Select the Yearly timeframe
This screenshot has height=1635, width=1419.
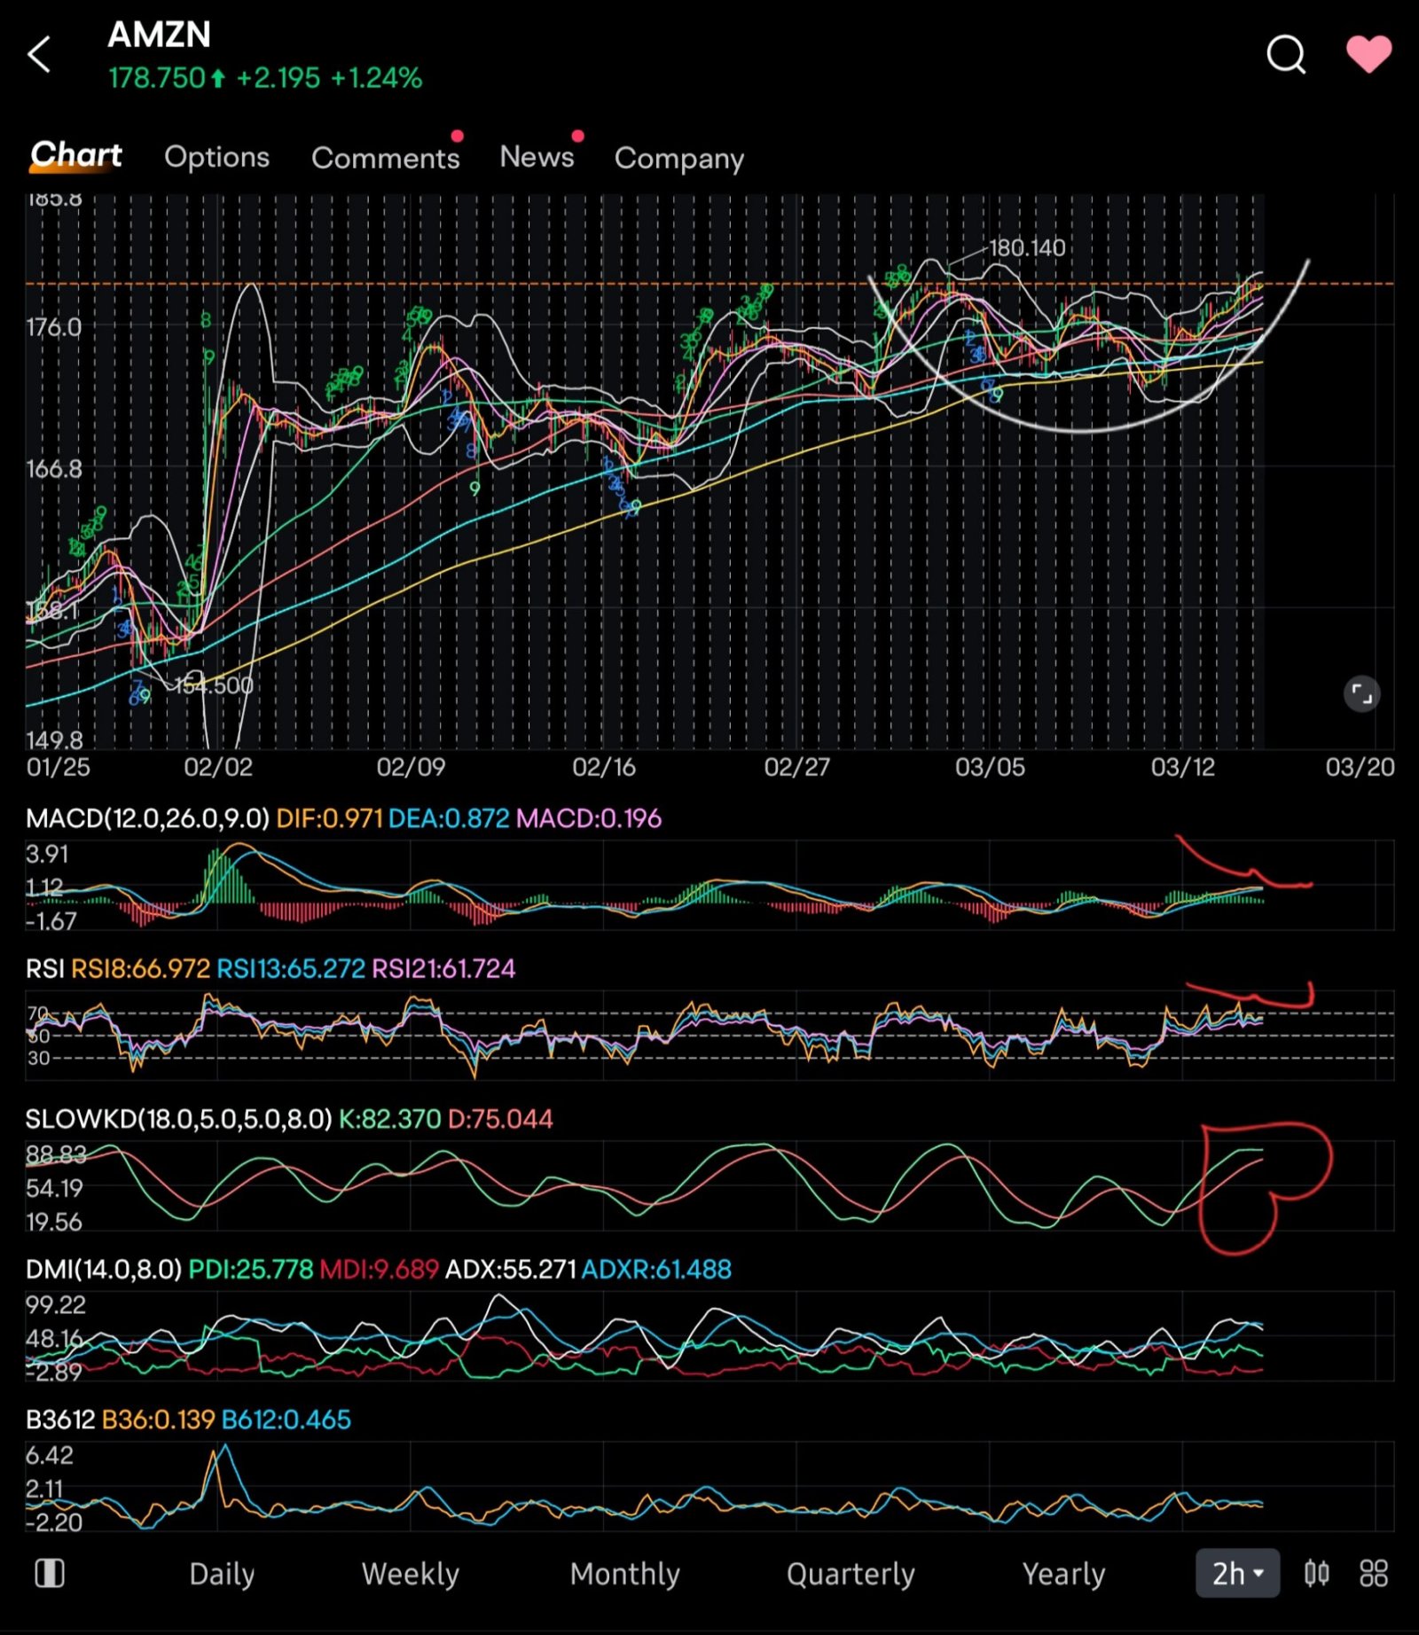pyautogui.click(x=1064, y=1574)
